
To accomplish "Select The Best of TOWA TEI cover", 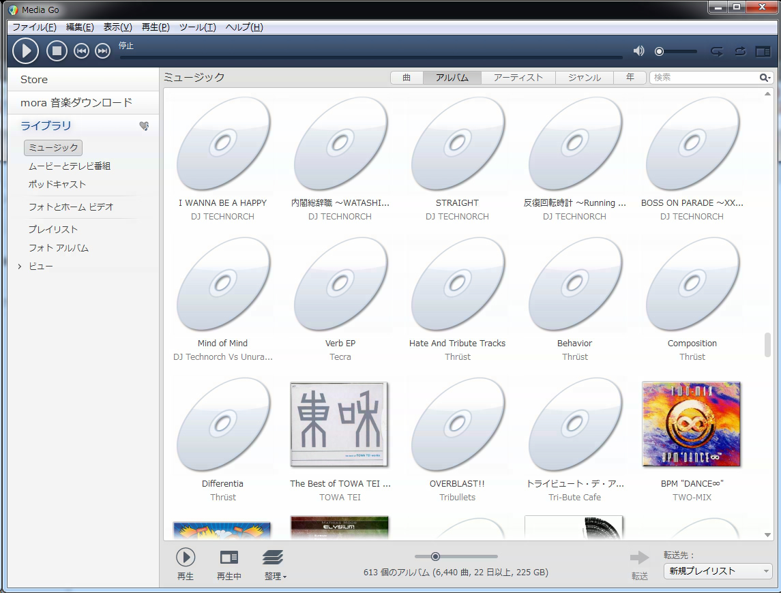I will 339,424.
